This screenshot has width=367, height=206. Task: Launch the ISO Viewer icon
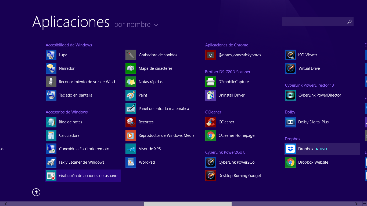click(x=290, y=55)
